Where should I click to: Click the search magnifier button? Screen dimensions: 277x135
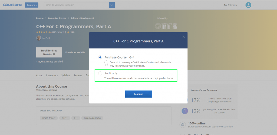pyautogui.click(x=112, y=5)
